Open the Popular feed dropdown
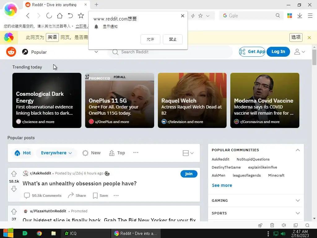This screenshot has width=317, height=238. tap(60, 52)
